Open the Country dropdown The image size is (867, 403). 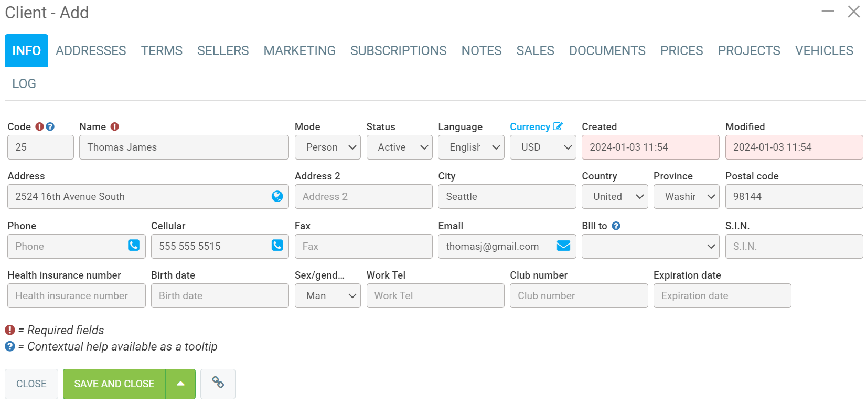coord(614,197)
